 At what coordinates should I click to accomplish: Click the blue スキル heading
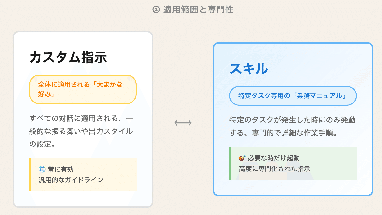pos(249,69)
